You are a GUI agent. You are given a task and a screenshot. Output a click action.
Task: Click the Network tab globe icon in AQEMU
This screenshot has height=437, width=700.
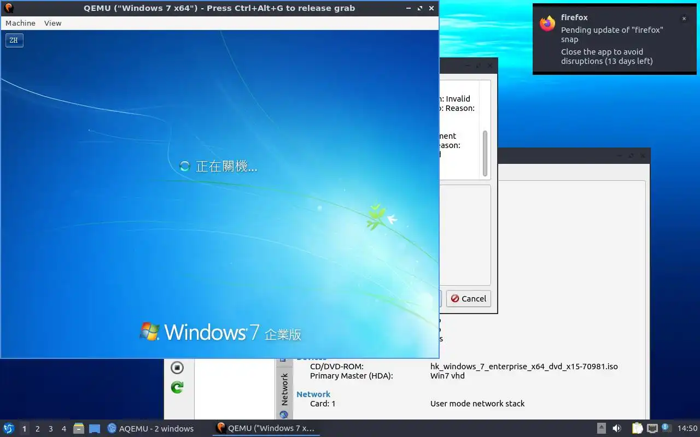pyautogui.click(x=284, y=415)
